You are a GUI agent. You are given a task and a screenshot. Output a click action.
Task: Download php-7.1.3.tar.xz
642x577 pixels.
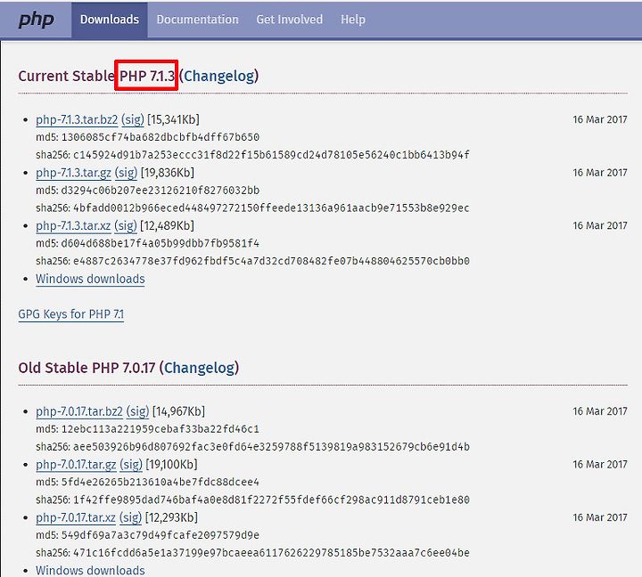pos(73,226)
